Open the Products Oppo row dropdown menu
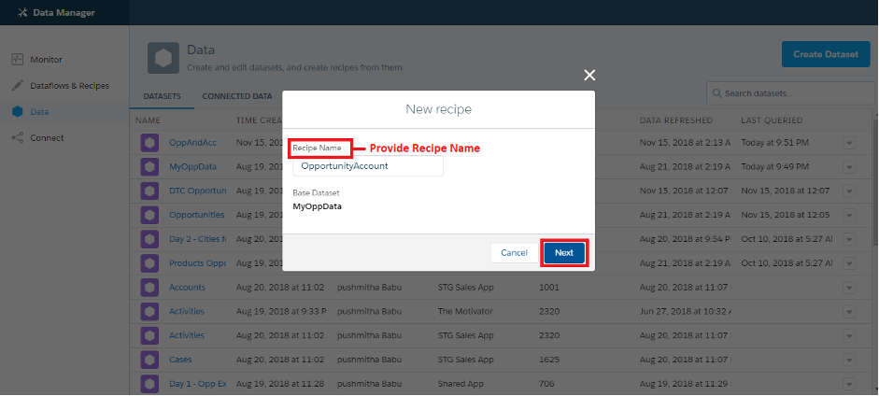The height and width of the screenshot is (396, 879). pos(849,263)
